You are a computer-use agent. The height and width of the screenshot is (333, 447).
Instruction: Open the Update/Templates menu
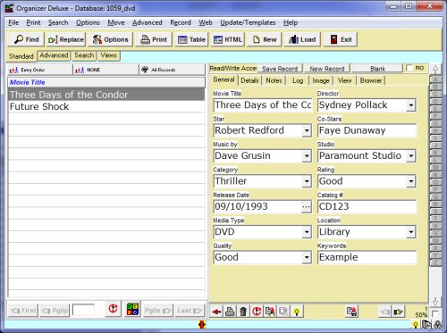pos(248,22)
